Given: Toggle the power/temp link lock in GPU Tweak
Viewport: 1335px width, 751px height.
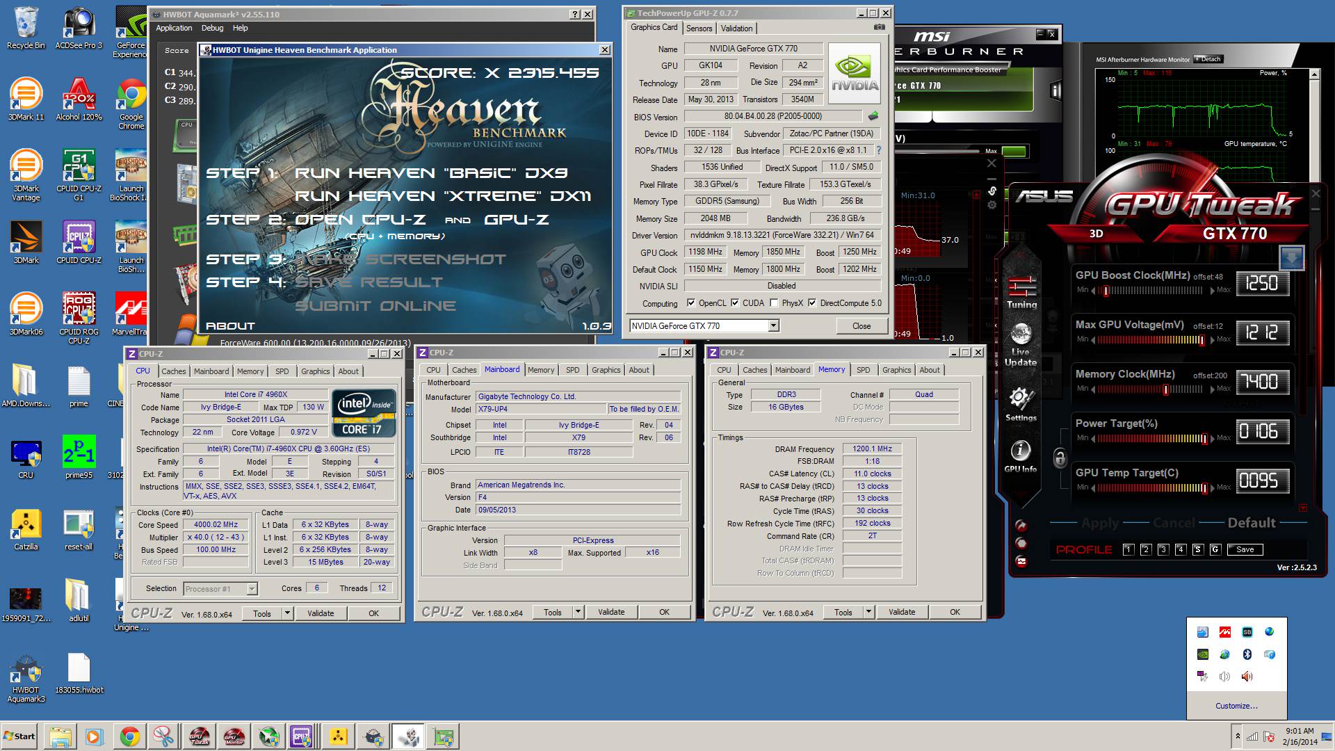Looking at the screenshot, I should pos(1060,458).
